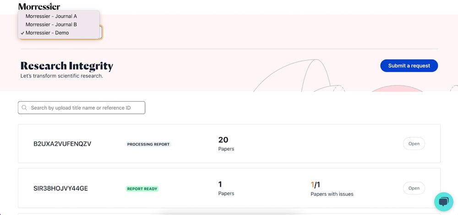Screen dimensions: 458x215
Task: Click reference ID B2UXA2VUFENQZV
Action: point(62,144)
